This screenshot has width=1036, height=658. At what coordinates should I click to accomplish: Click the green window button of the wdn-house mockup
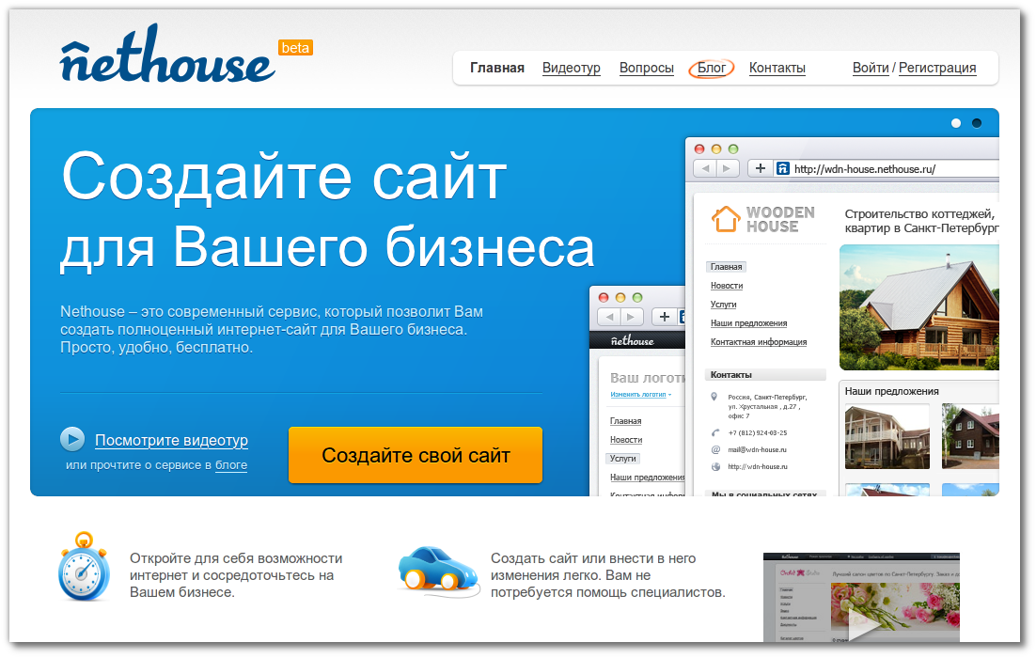(732, 149)
